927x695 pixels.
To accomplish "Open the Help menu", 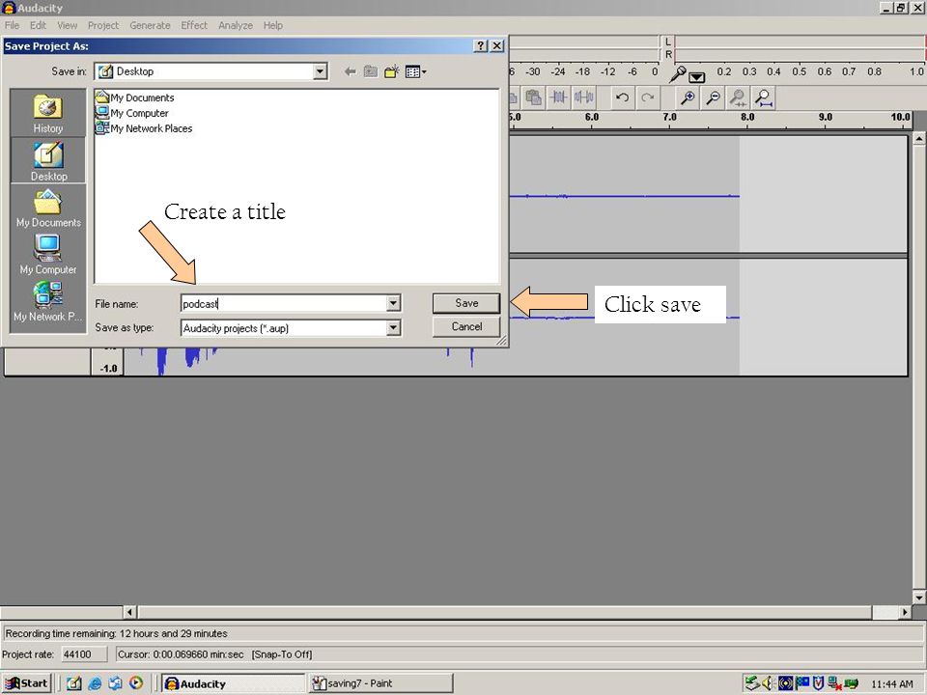I will [272, 25].
